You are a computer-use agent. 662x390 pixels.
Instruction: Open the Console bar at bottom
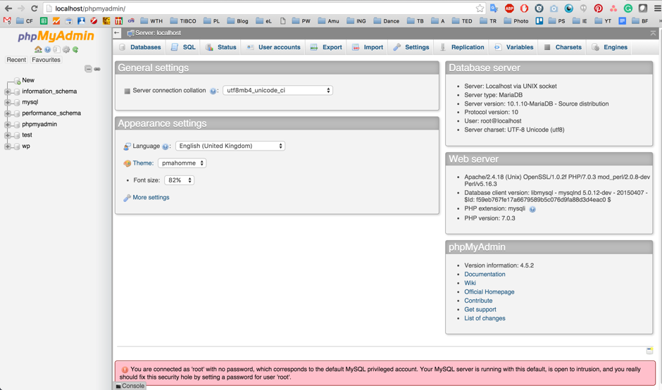pyautogui.click(x=130, y=386)
